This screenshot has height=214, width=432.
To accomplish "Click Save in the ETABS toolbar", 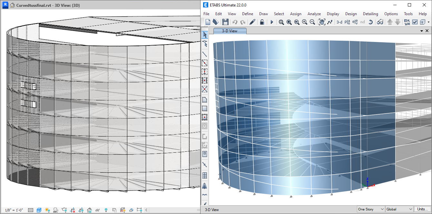I will (225, 22).
